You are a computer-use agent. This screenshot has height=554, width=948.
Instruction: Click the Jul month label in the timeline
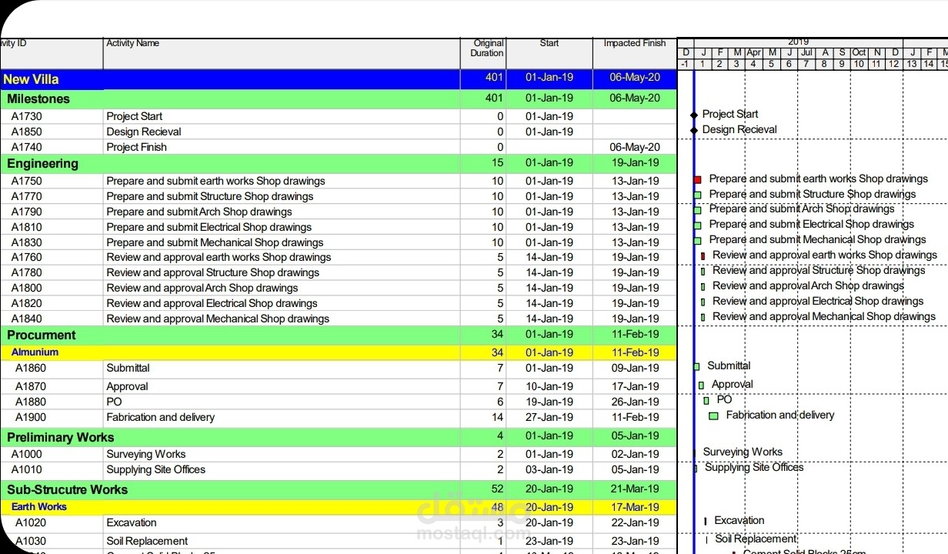click(806, 52)
